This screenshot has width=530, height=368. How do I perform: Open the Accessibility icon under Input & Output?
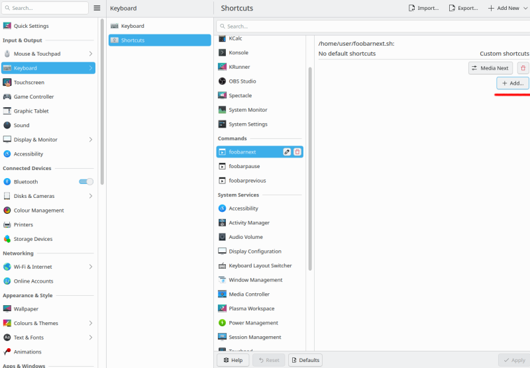coord(7,154)
